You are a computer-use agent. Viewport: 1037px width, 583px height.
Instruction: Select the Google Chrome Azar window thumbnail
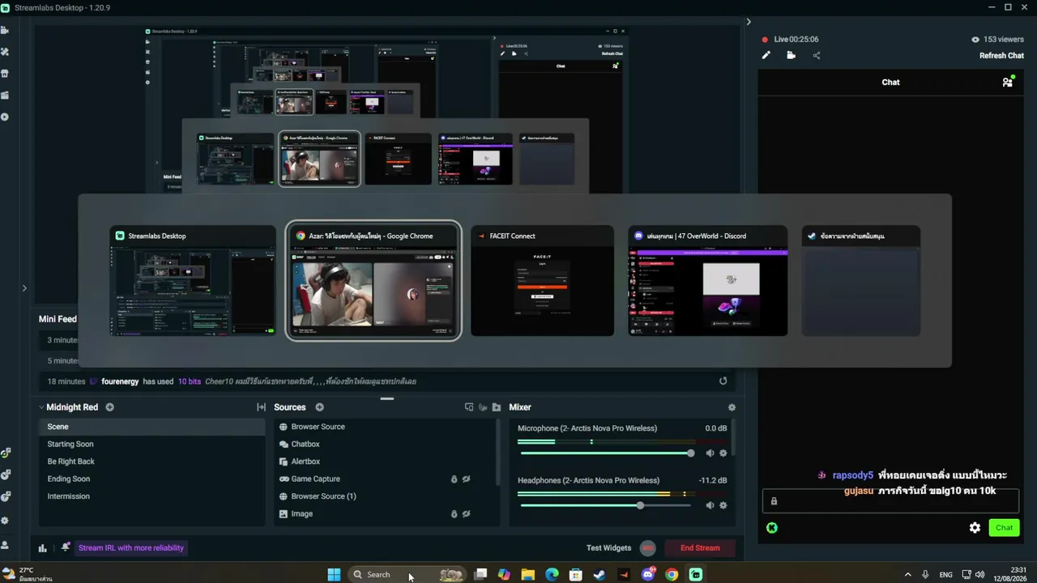[373, 281]
